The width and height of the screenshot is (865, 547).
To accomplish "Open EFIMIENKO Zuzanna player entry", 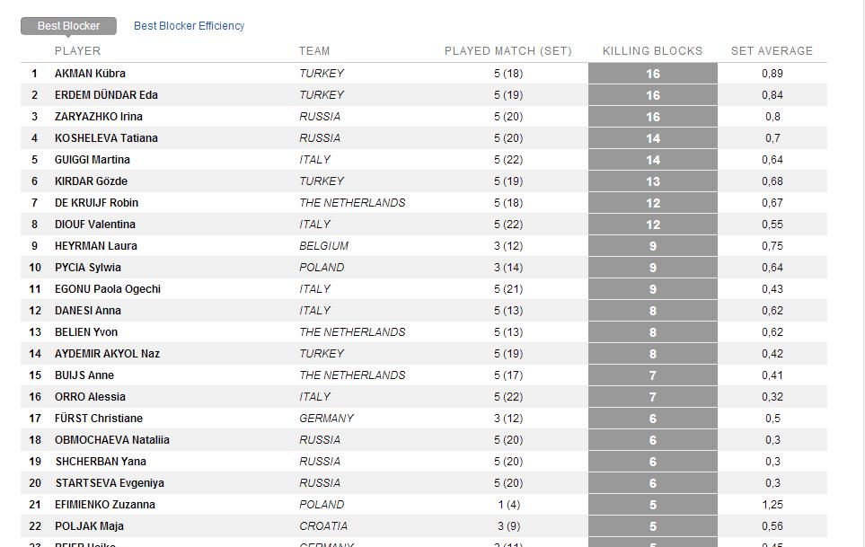I will coord(105,505).
